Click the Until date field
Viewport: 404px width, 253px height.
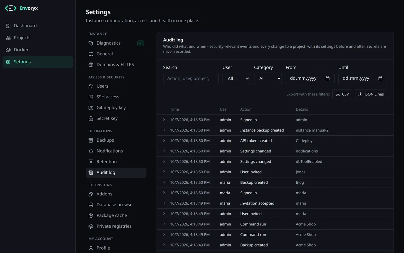coord(363,78)
